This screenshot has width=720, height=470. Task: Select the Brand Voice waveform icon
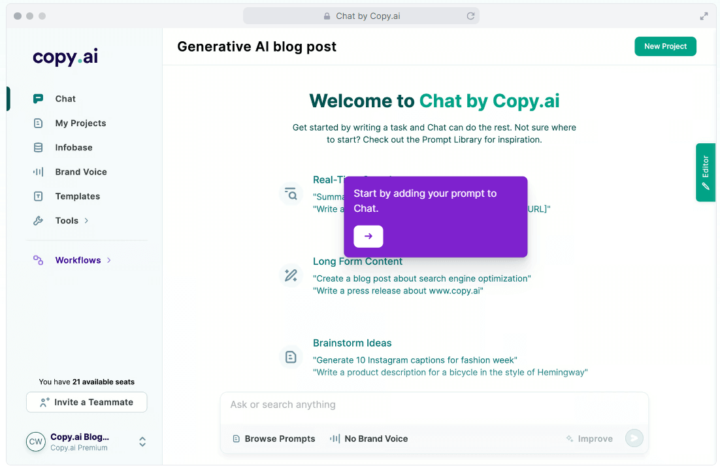39,172
